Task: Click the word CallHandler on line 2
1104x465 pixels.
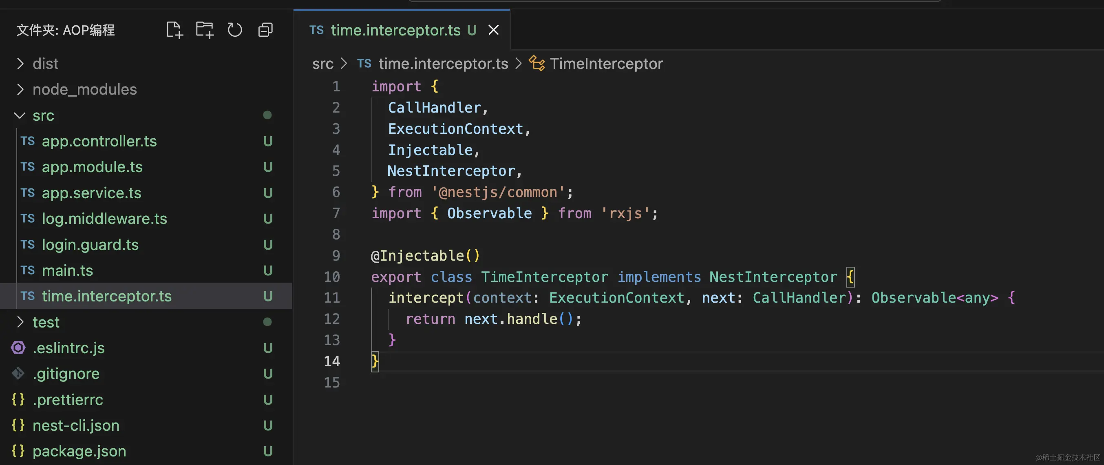Action: click(x=435, y=108)
